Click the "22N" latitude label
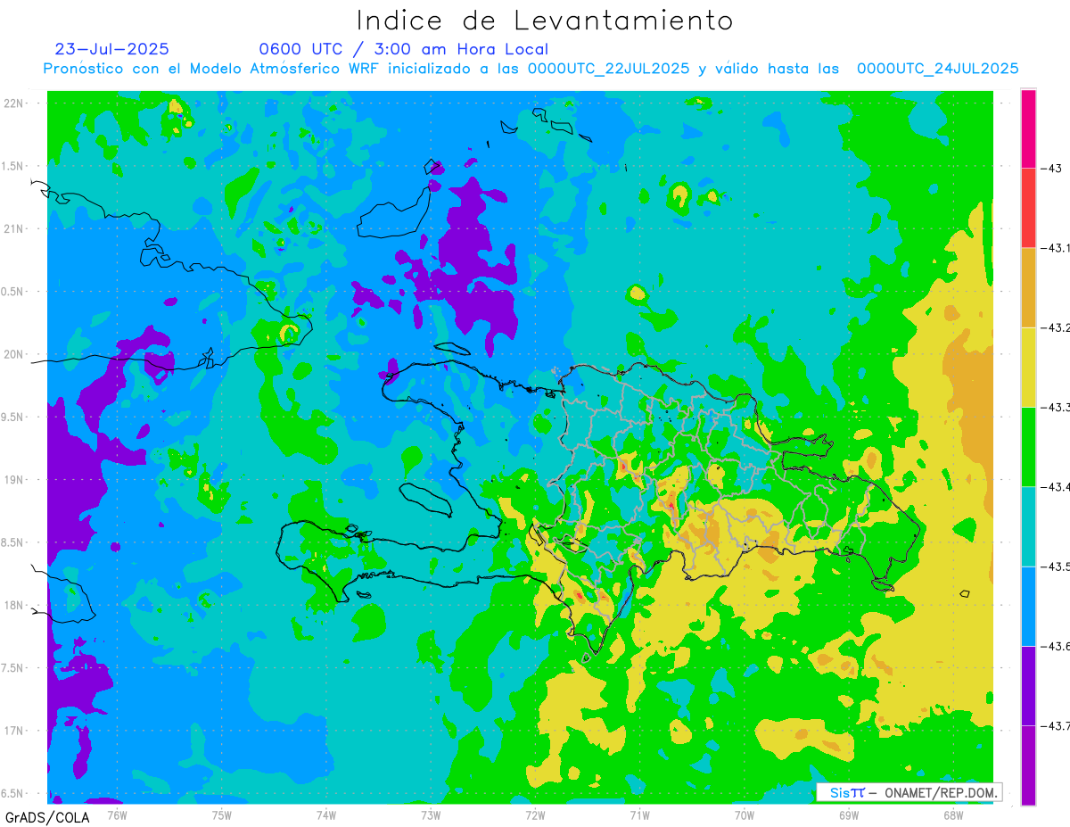The width and height of the screenshot is (1070, 827). [14, 103]
